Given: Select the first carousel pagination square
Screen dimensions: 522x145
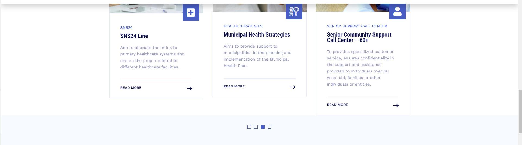Looking at the screenshot, I should coord(249,127).
